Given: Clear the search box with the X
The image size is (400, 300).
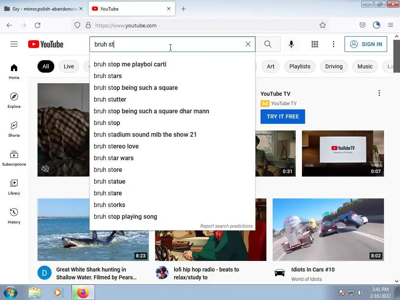Looking at the screenshot, I should click(248, 44).
